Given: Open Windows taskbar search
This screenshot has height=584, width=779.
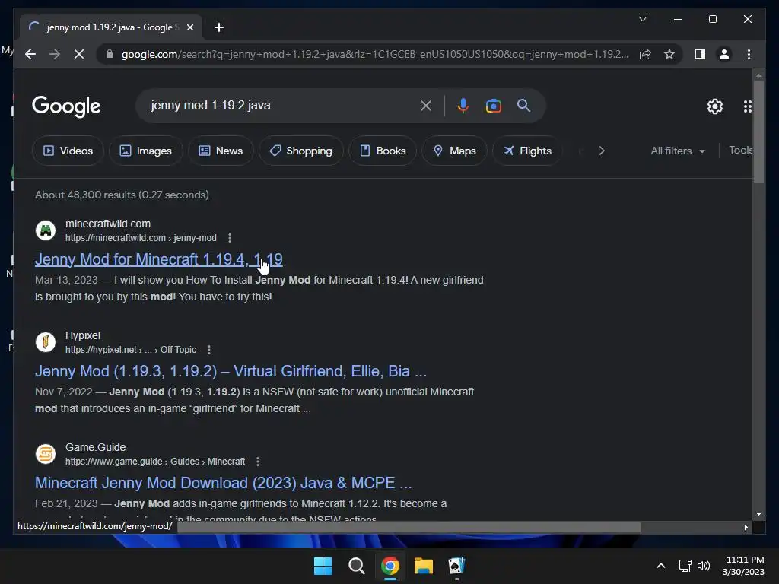Looking at the screenshot, I should 356,566.
